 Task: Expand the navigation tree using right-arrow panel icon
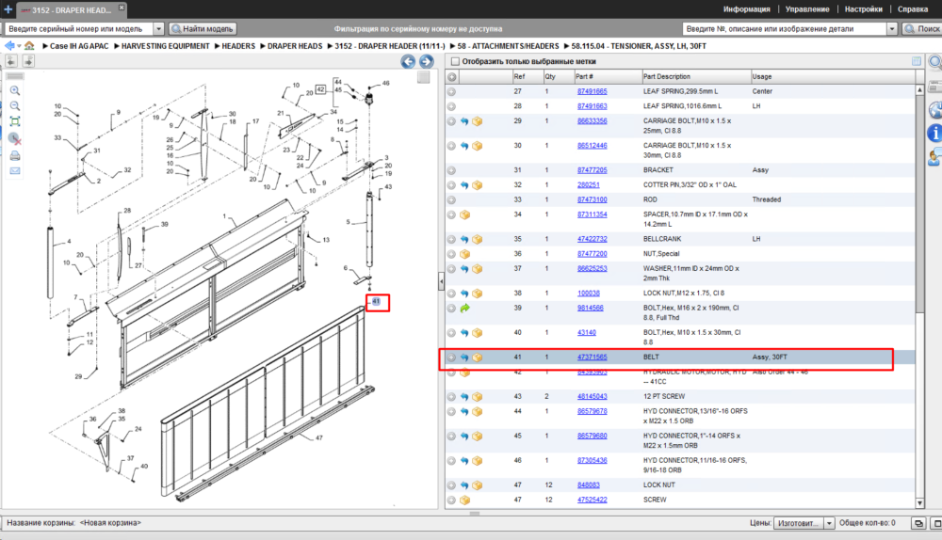pos(28,61)
